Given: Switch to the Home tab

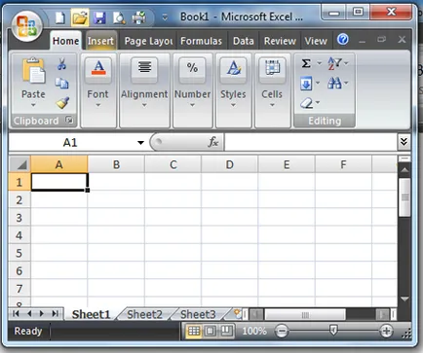Looking at the screenshot, I should tap(65, 41).
